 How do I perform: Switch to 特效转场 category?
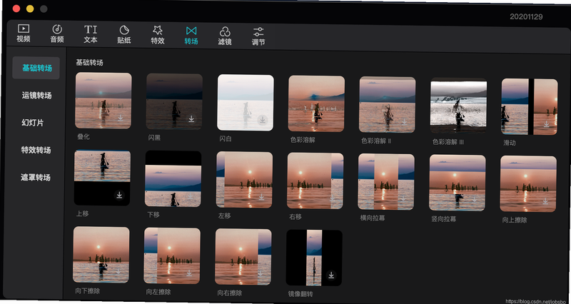pos(36,150)
